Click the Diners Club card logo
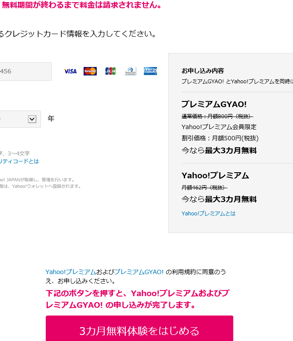Viewport: 293px width, 341px height. click(130, 71)
